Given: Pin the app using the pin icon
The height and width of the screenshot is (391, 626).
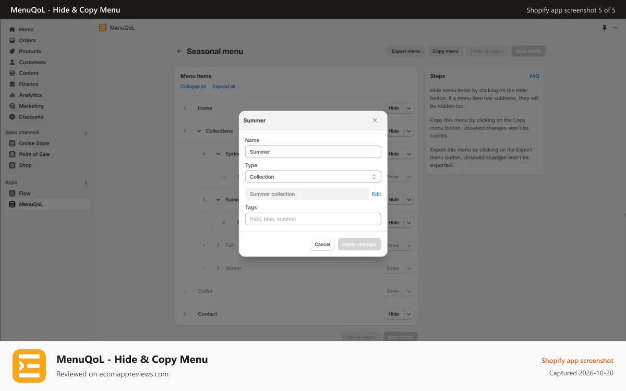Looking at the screenshot, I should (605, 28).
